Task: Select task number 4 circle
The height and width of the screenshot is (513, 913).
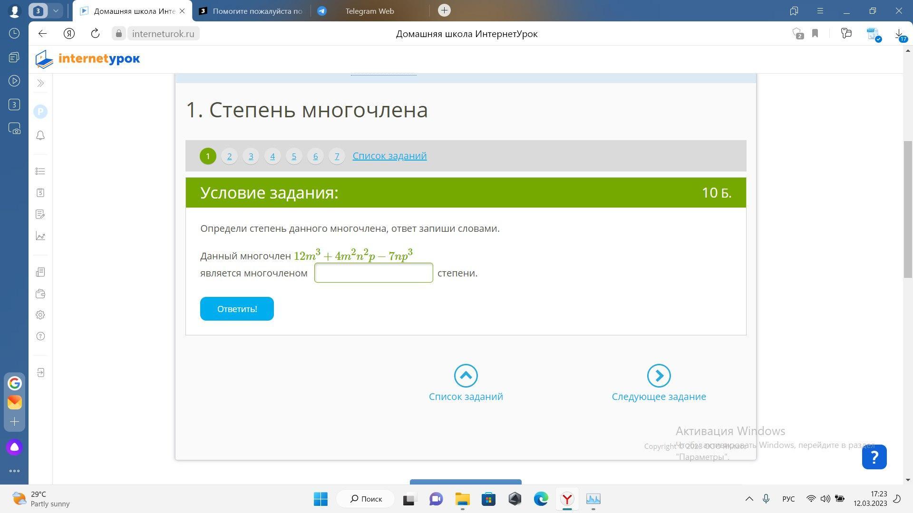Action: (x=272, y=156)
